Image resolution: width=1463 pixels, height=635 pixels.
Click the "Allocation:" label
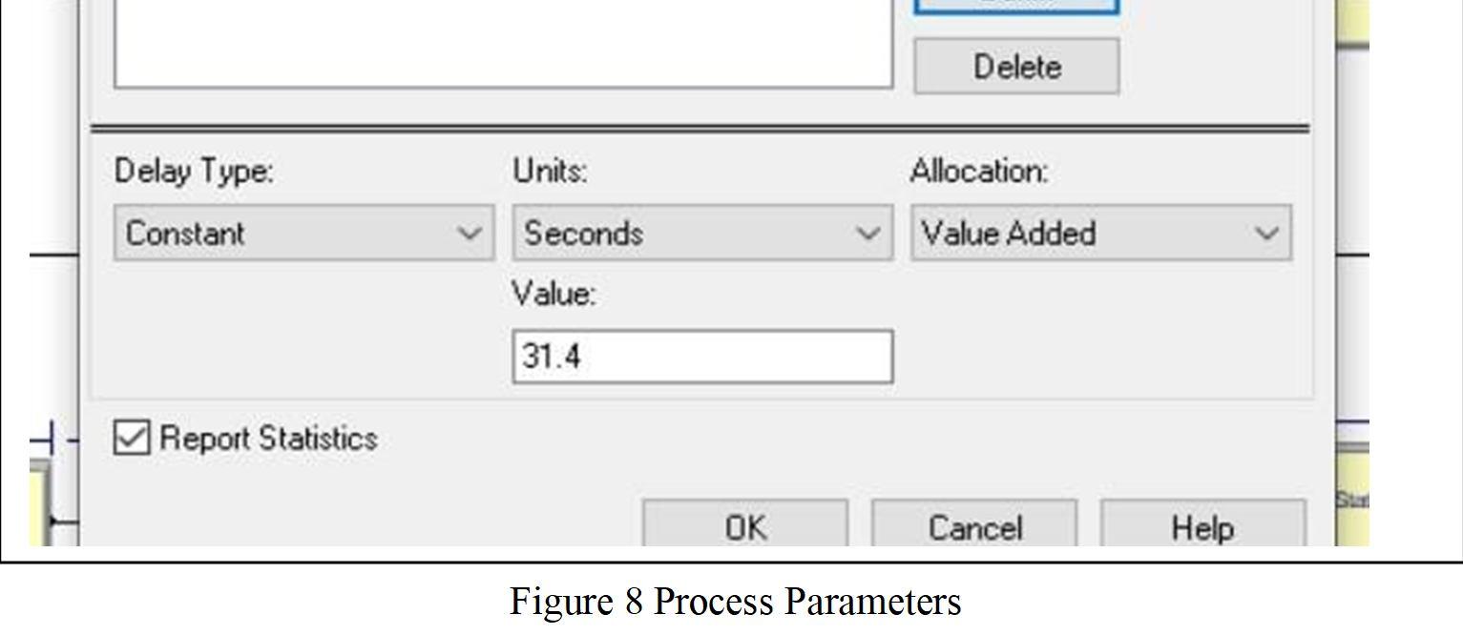[x=979, y=172]
